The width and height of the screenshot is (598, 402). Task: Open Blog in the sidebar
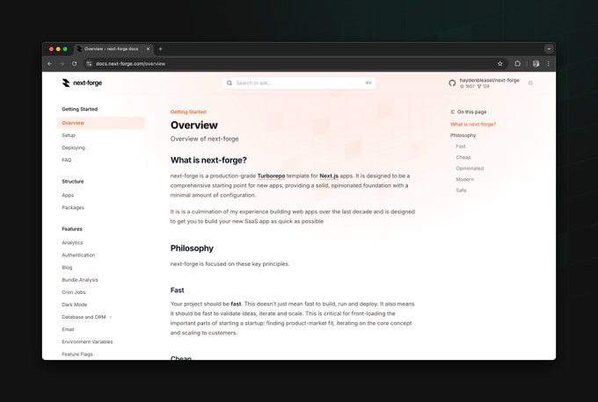pyautogui.click(x=67, y=268)
